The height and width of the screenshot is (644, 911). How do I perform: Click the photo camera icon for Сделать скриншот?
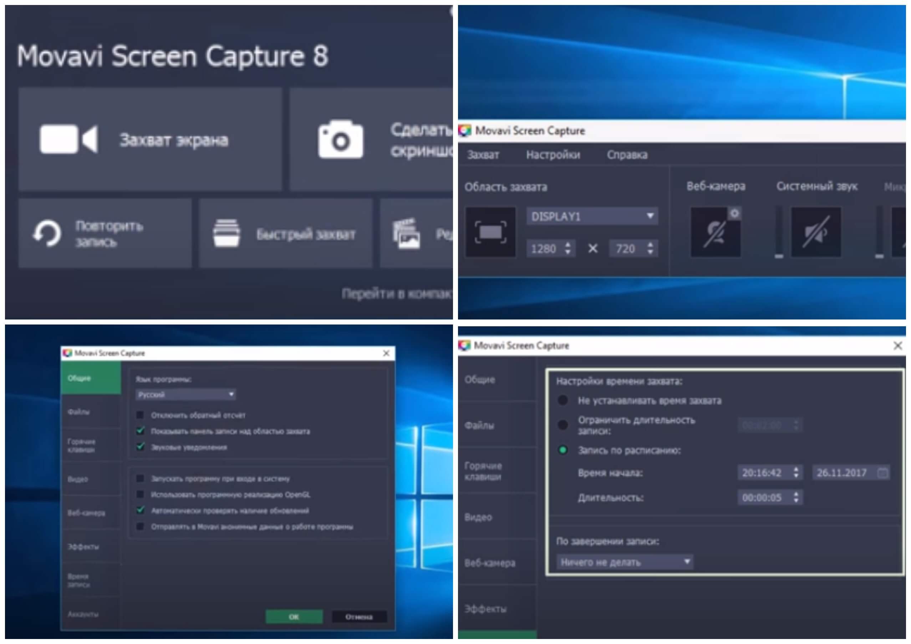coord(340,139)
